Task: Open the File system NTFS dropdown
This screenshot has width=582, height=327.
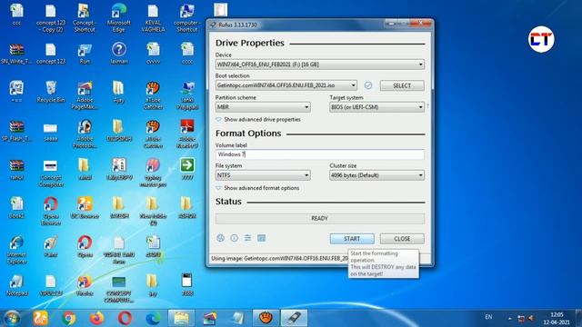Action: [263, 175]
